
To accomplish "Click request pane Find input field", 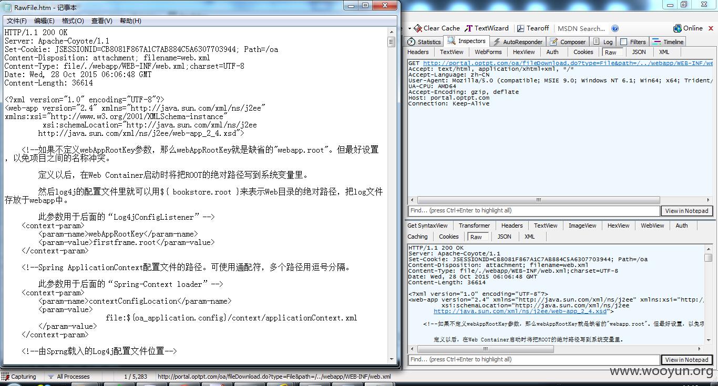I will point(534,210).
